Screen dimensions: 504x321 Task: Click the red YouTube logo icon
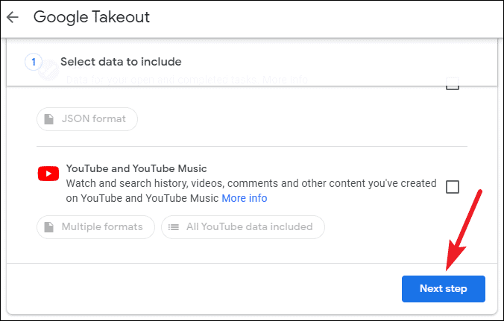48,174
